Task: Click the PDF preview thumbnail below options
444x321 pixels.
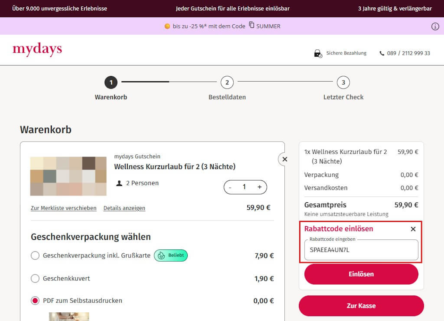Action: 69,316
